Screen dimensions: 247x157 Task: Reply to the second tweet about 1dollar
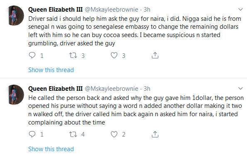(x=32, y=134)
